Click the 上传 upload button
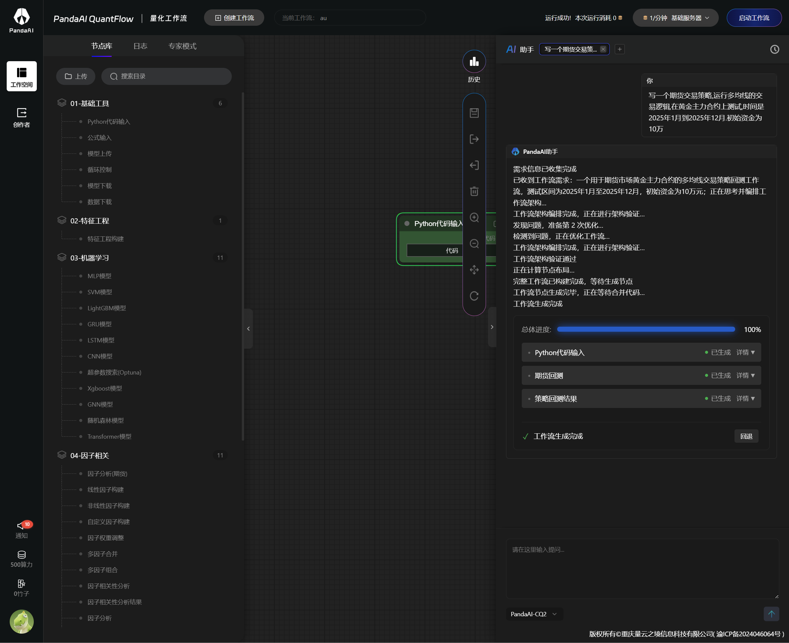This screenshot has height=643, width=789. (x=76, y=76)
